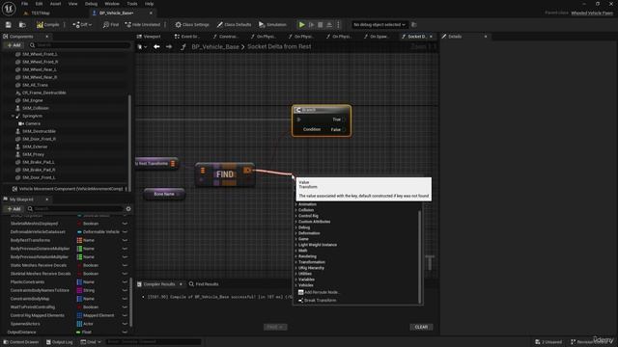Switch to the Event Graph tab

186,37
